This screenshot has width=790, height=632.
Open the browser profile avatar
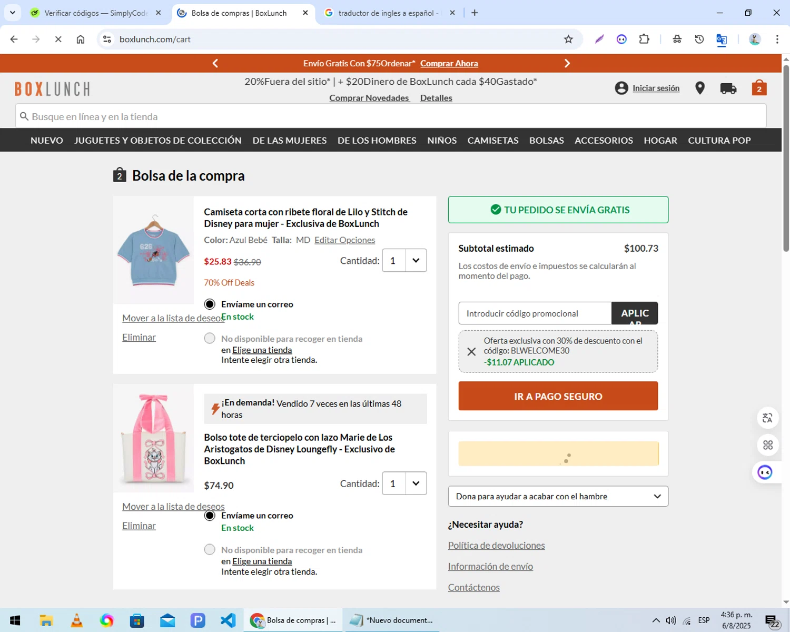click(x=755, y=39)
